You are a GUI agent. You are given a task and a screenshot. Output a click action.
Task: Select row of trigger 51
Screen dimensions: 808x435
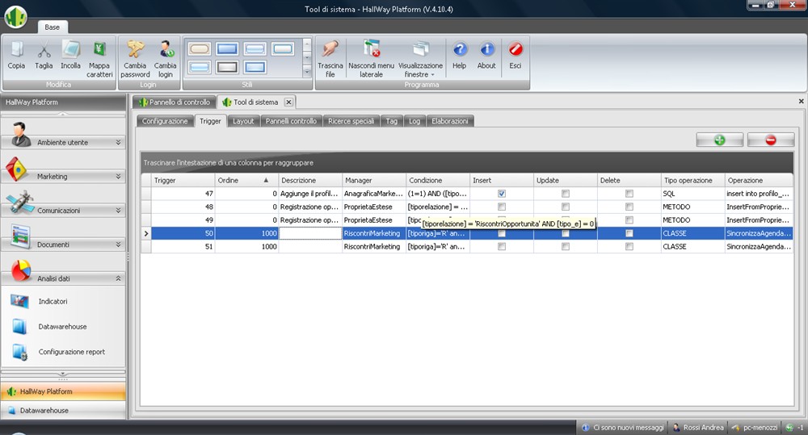(x=467, y=247)
